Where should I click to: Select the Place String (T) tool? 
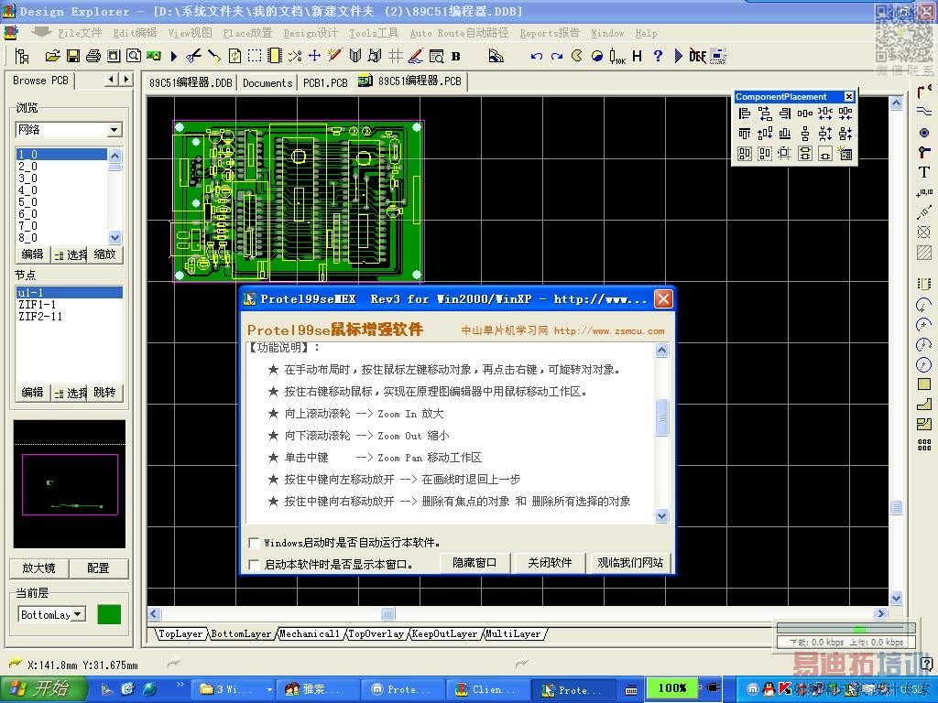pyautogui.click(x=923, y=172)
